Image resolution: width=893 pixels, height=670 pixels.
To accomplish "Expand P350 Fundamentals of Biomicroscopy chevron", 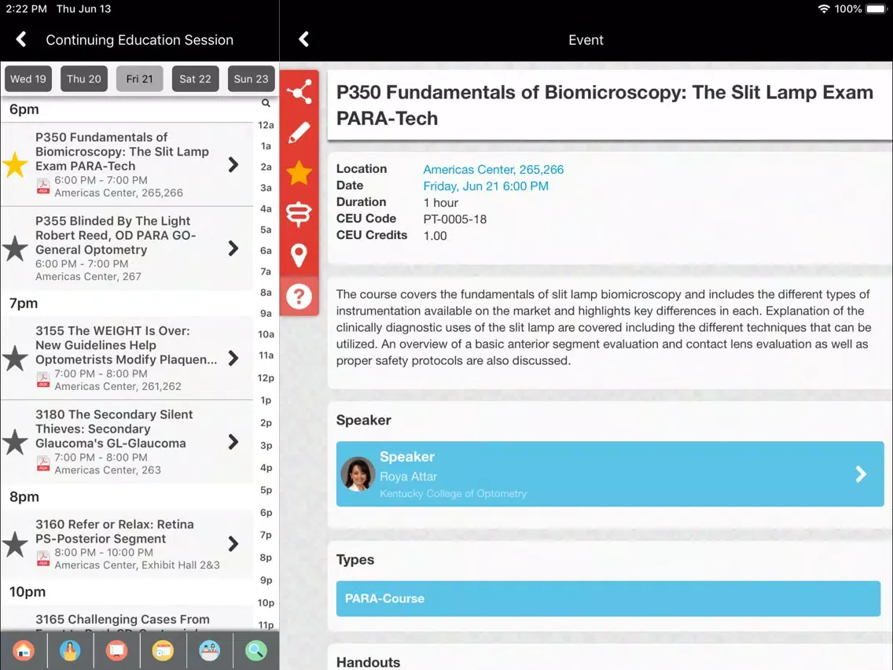I will pos(233,164).
